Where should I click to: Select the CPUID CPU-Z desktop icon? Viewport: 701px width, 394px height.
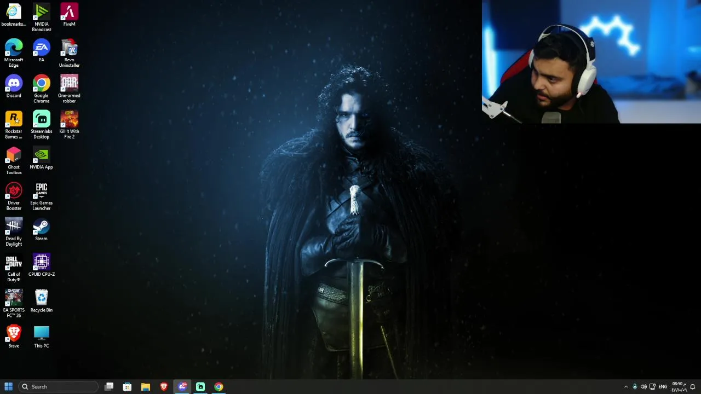(42, 265)
